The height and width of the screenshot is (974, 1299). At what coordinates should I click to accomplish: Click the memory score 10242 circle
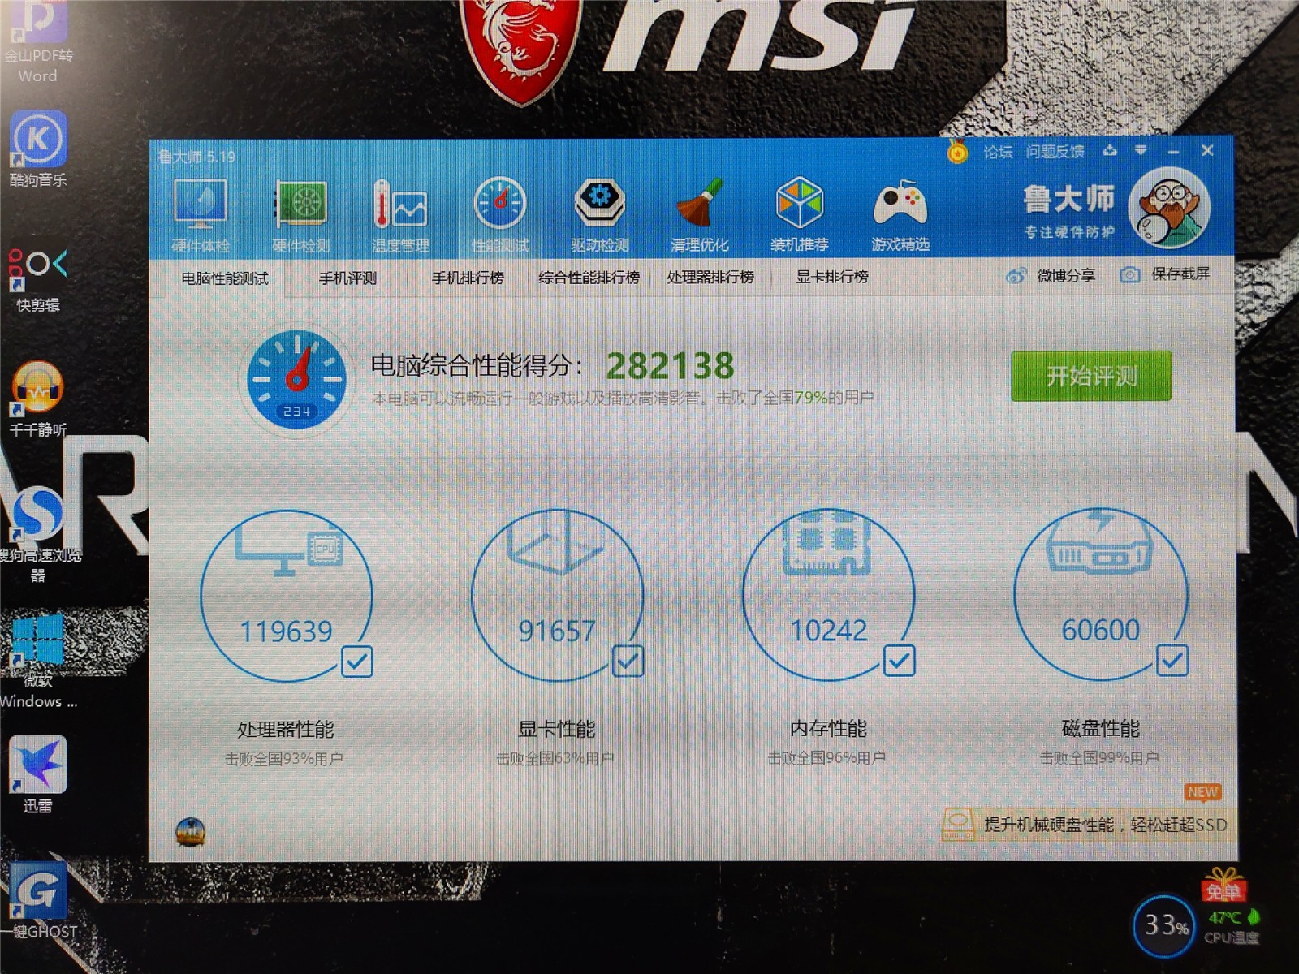click(828, 595)
